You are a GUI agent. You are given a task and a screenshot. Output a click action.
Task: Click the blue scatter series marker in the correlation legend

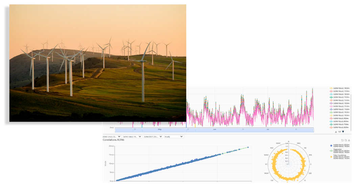(331, 145)
